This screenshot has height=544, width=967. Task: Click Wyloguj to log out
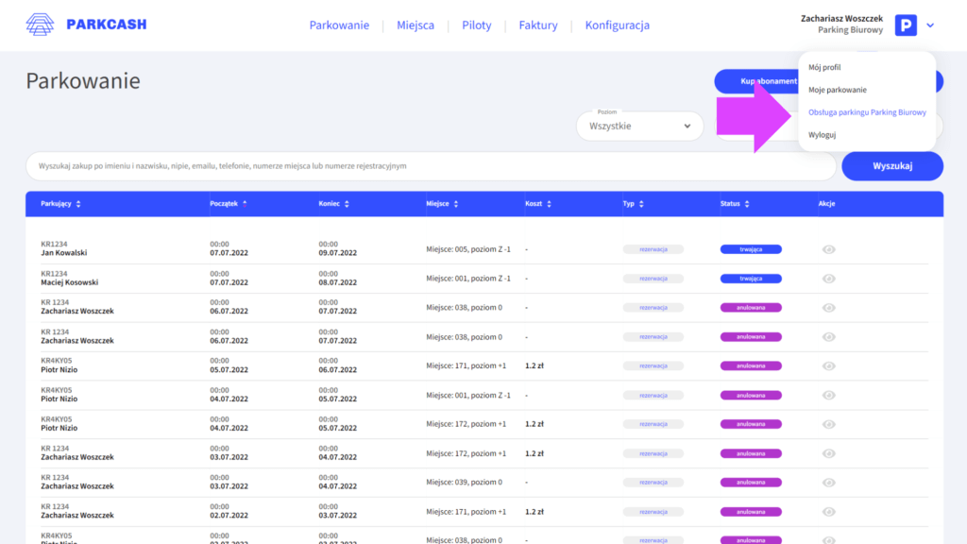pos(822,135)
